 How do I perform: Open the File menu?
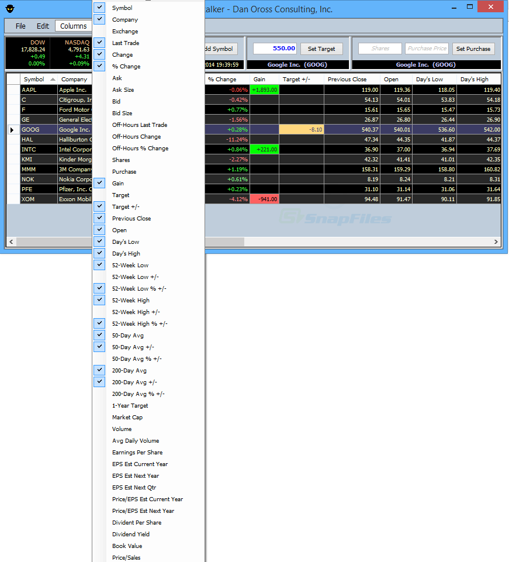20,26
